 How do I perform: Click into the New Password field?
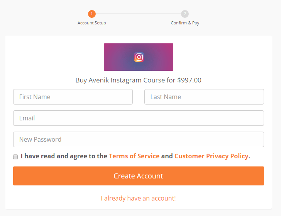click(x=138, y=139)
